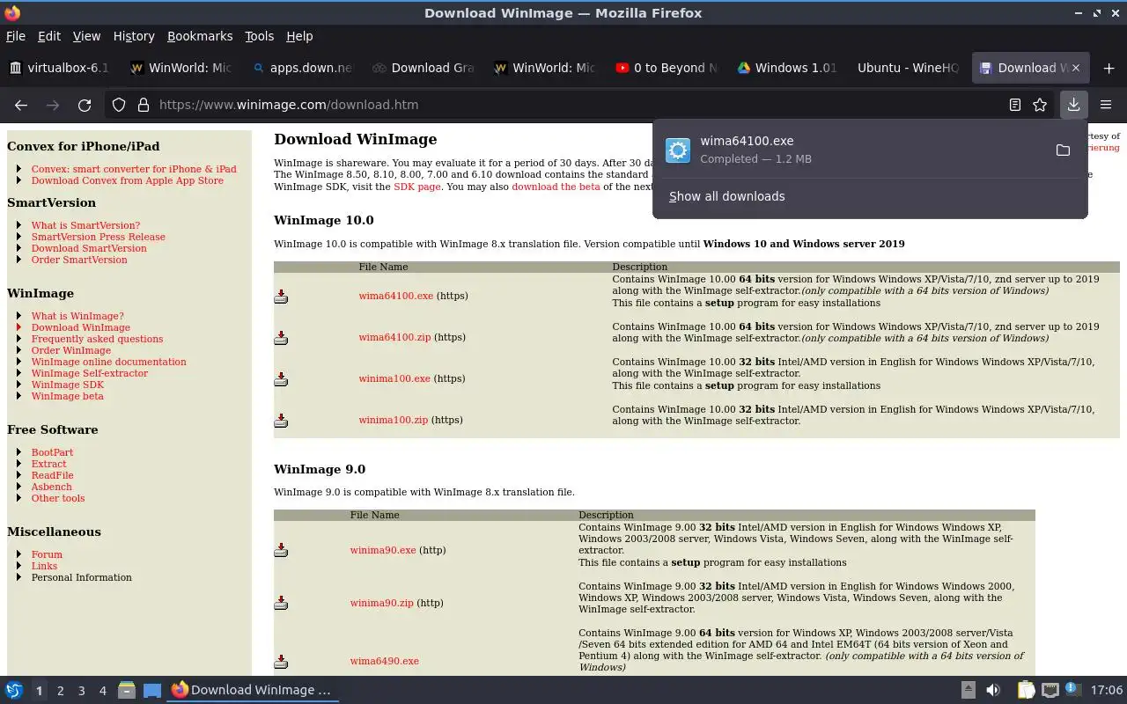Switch to the 0 to Beyond YouTube tab
The image size is (1127, 704).
(666, 68)
